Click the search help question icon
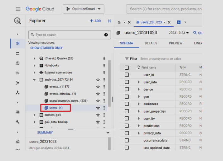 click(106, 35)
